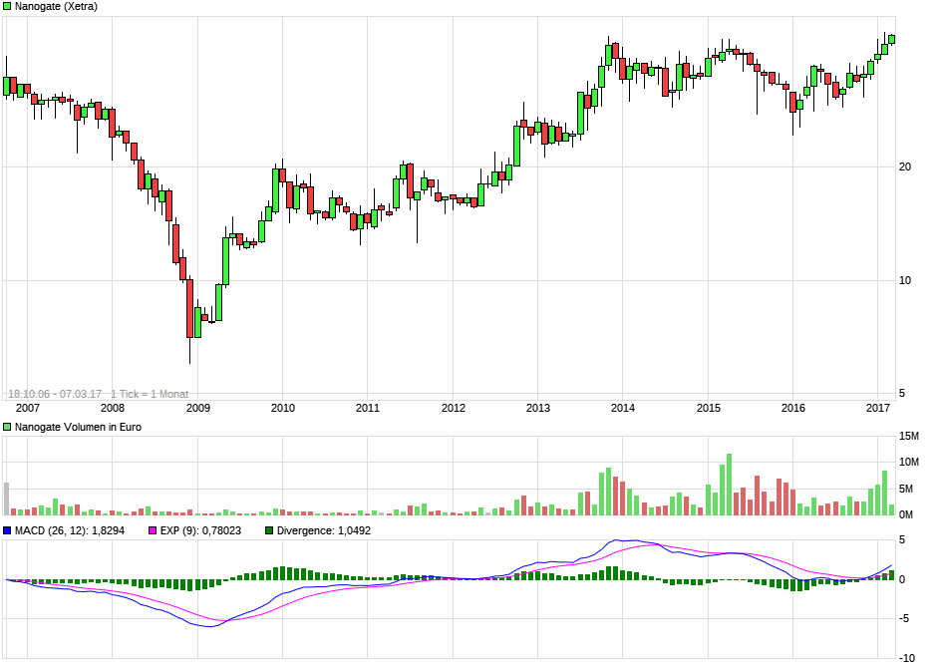Click the 2017 year label
The image size is (937, 668).
coord(878,408)
